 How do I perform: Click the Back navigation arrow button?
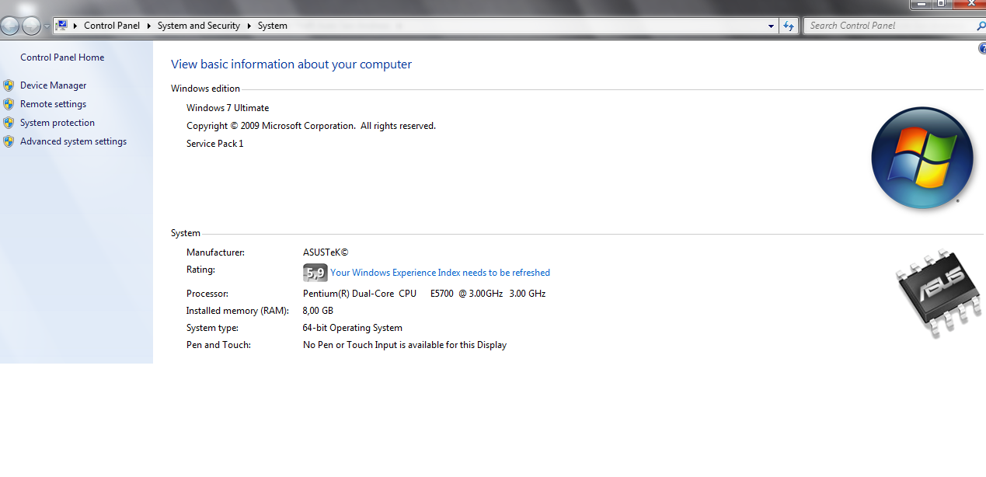click(9, 26)
